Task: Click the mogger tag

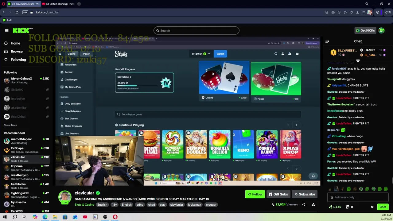Action: click(x=211, y=205)
